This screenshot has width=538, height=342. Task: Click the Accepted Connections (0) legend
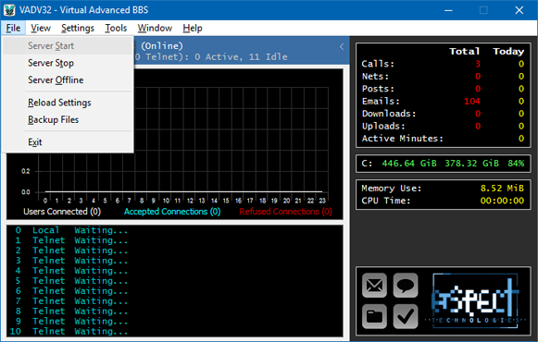point(172,212)
